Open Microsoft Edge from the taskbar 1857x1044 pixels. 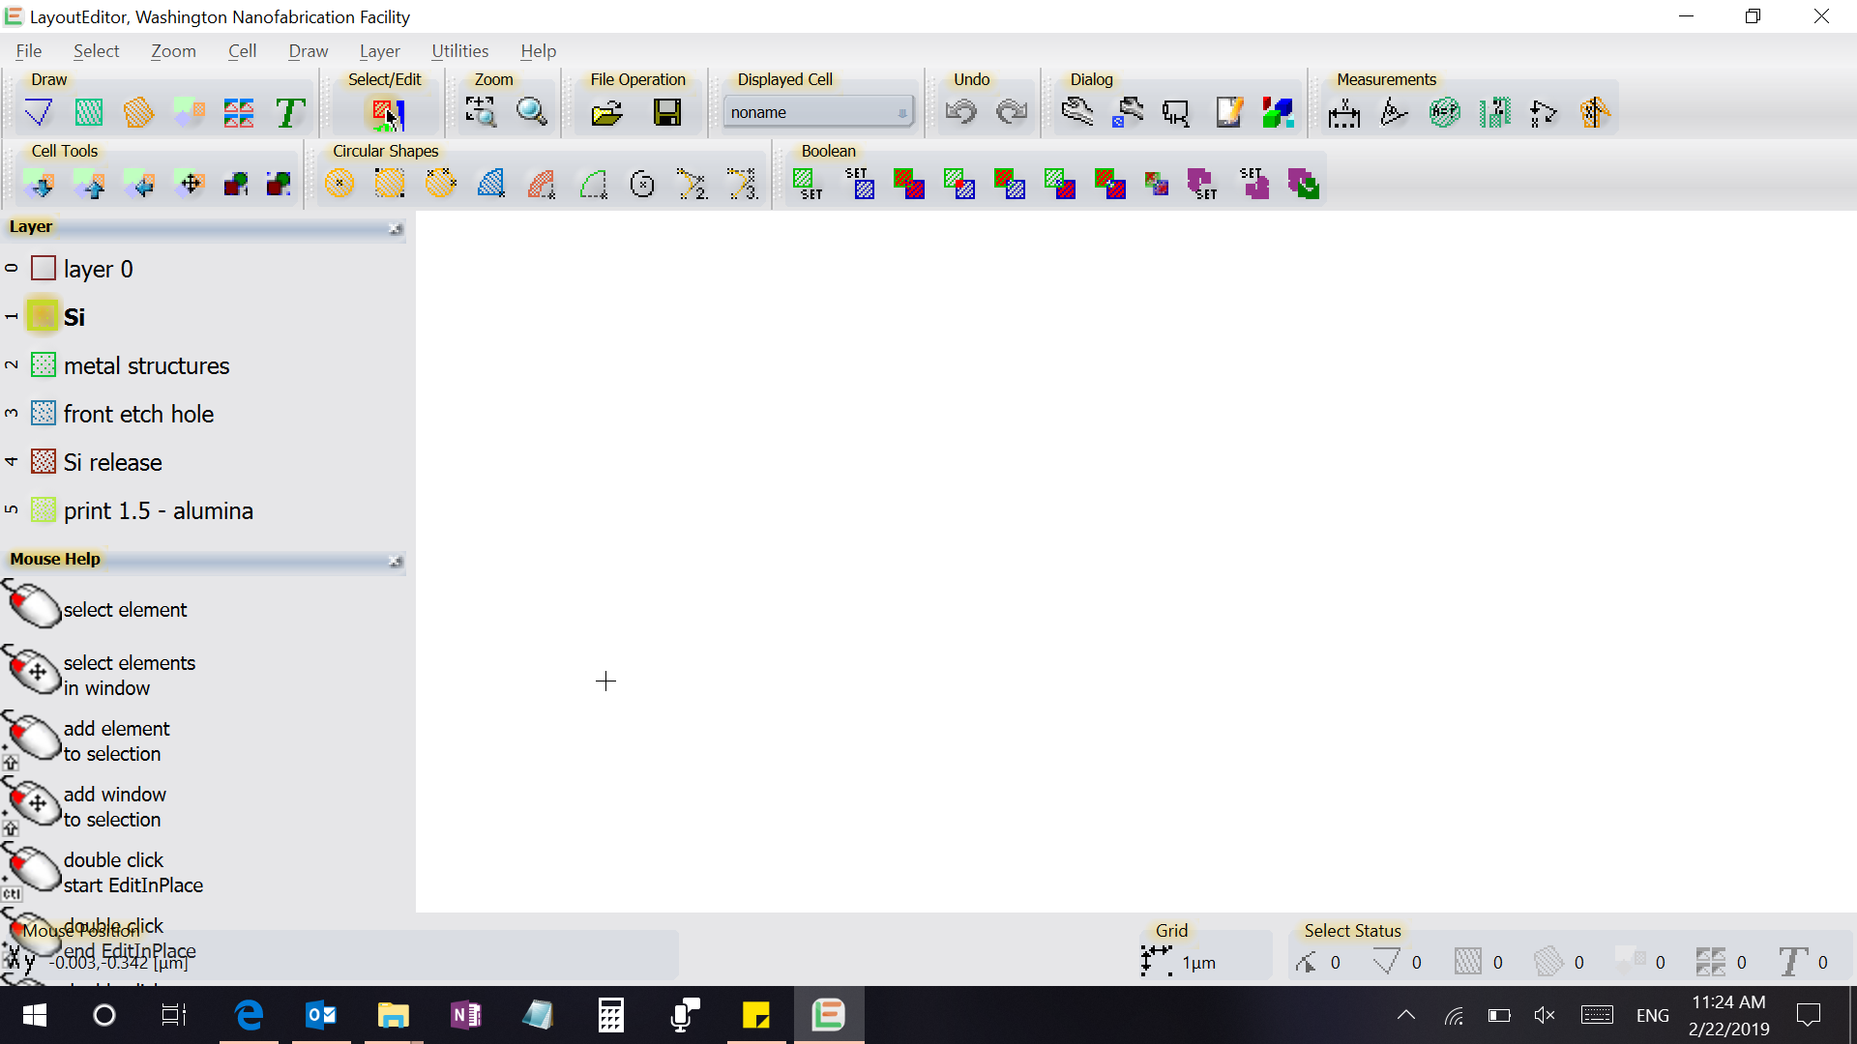click(250, 1015)
